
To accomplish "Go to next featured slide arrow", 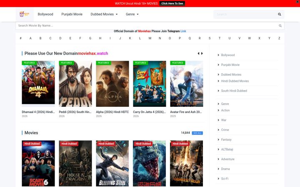I will 202,54.
